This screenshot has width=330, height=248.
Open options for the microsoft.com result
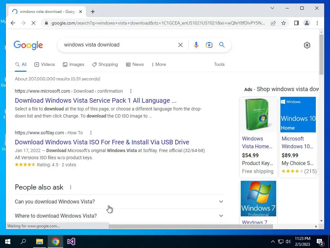[x=131, y=91]
